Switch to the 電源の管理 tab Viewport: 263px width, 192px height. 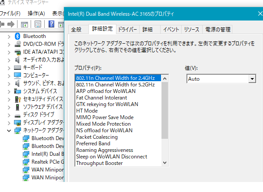point(217,30)
